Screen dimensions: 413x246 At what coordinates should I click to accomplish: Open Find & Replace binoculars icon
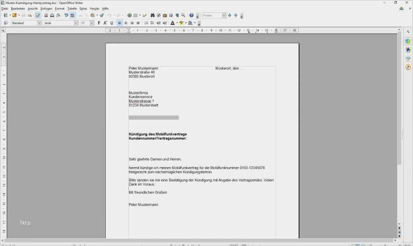tap(152, 15)
